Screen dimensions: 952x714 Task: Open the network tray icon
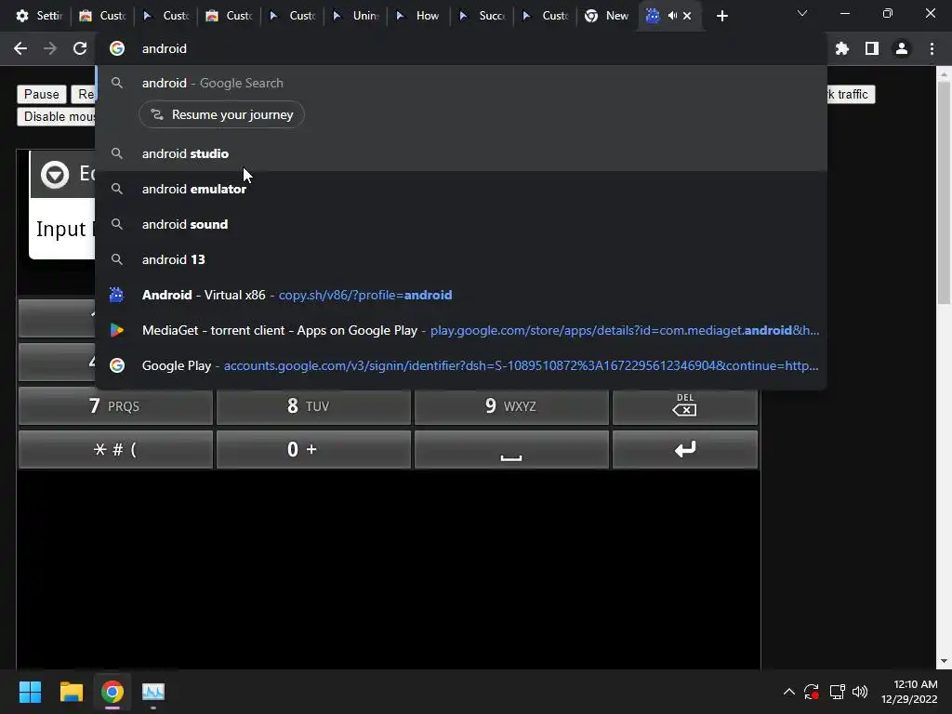point(838,692)
